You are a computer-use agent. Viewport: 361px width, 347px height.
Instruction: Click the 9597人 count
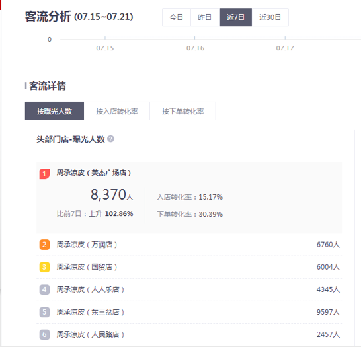pyautogui.click(x=328, y=312)
